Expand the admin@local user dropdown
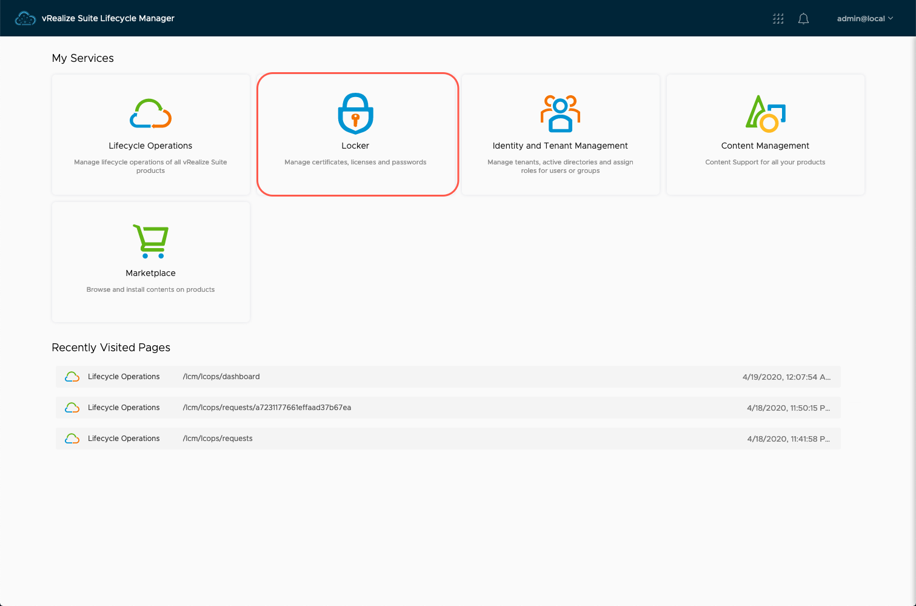The height and width of the screenshot is (606, 916). 864,19
